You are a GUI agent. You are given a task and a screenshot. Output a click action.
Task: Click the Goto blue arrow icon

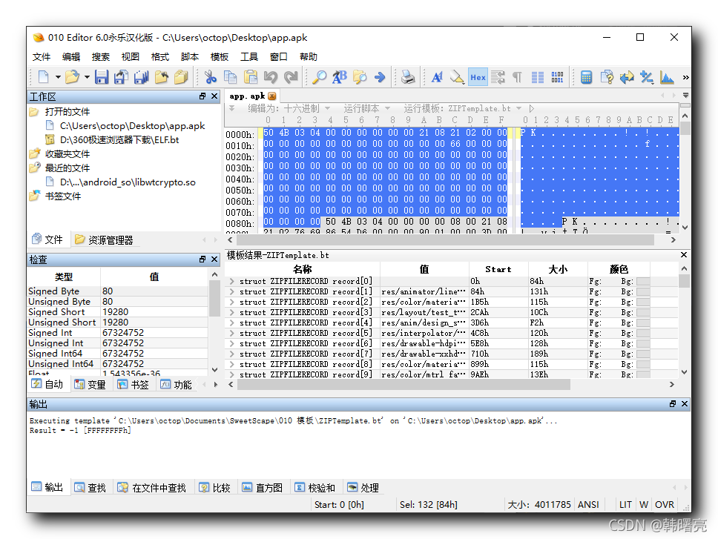[x=380, y=77]
